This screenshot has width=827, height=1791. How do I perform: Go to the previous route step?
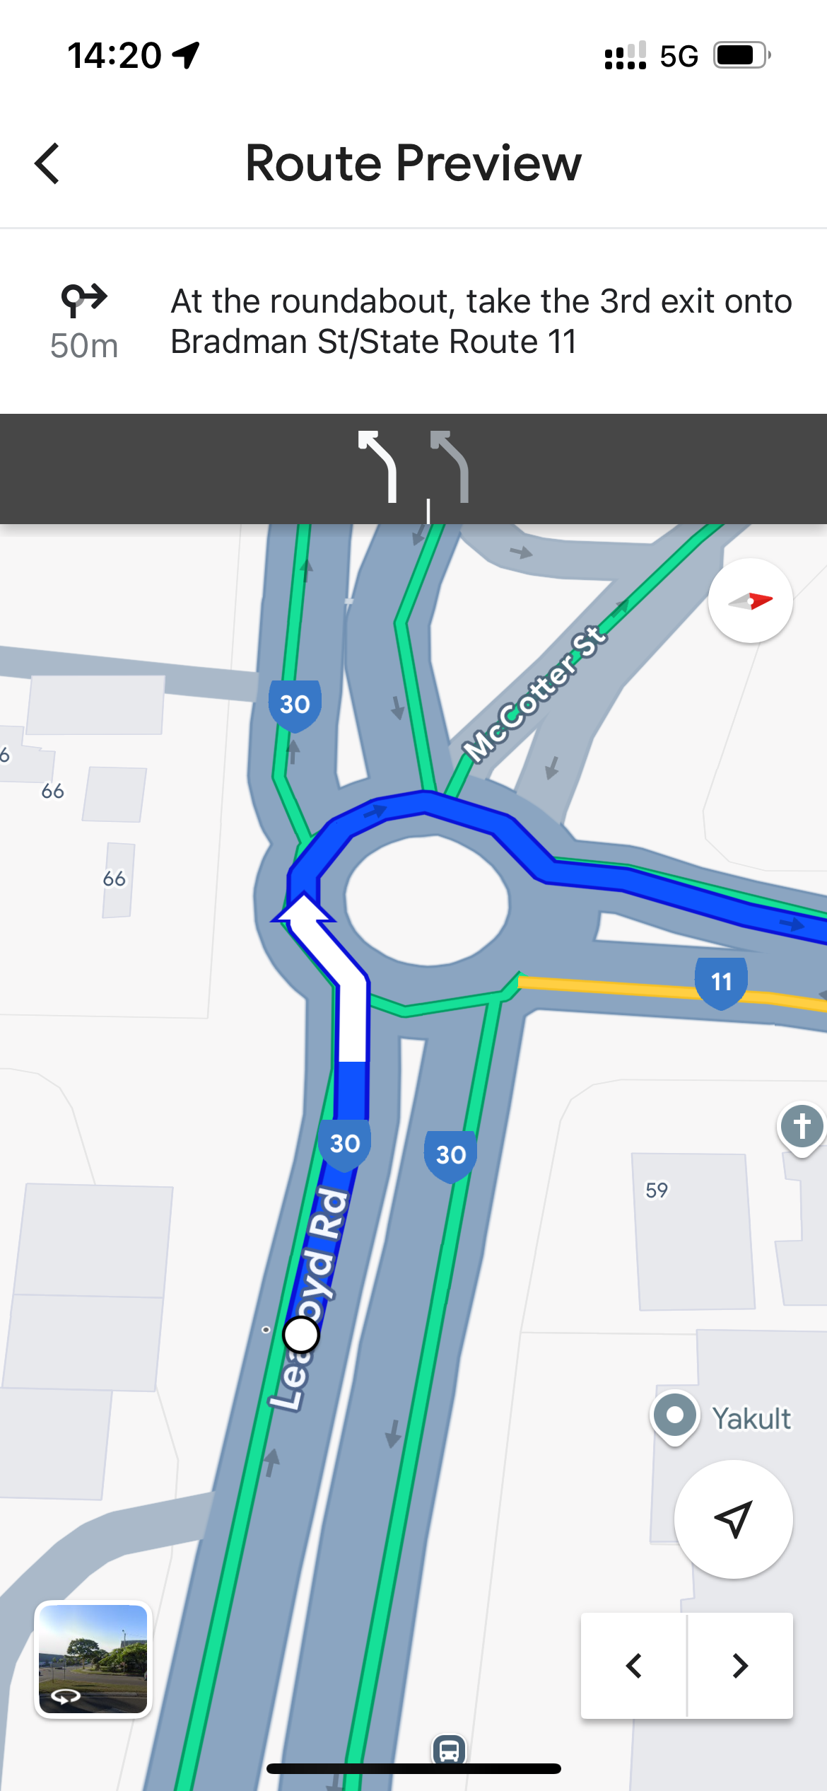tap(633, 1666)
